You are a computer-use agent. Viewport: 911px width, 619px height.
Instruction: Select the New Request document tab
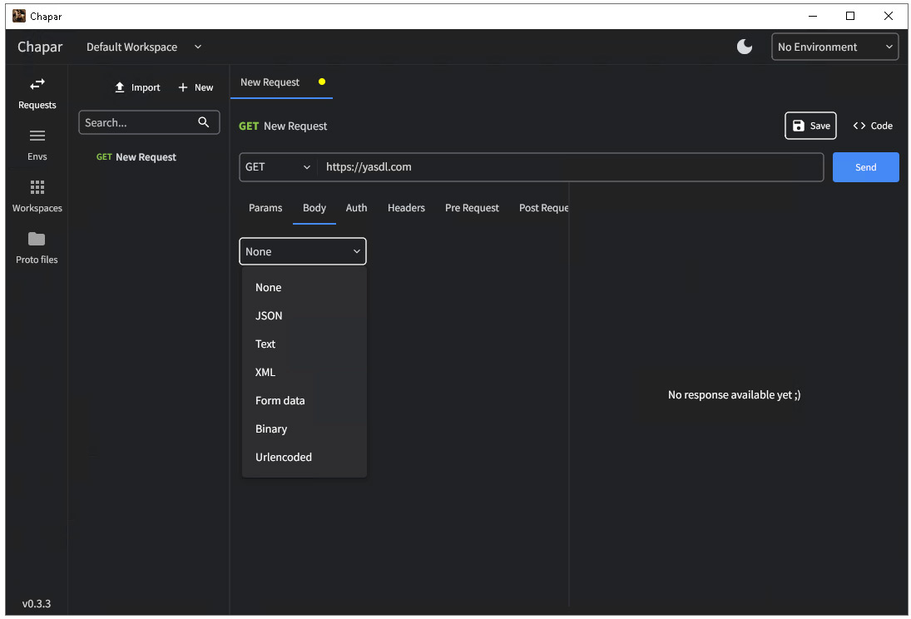pos(281,82)
